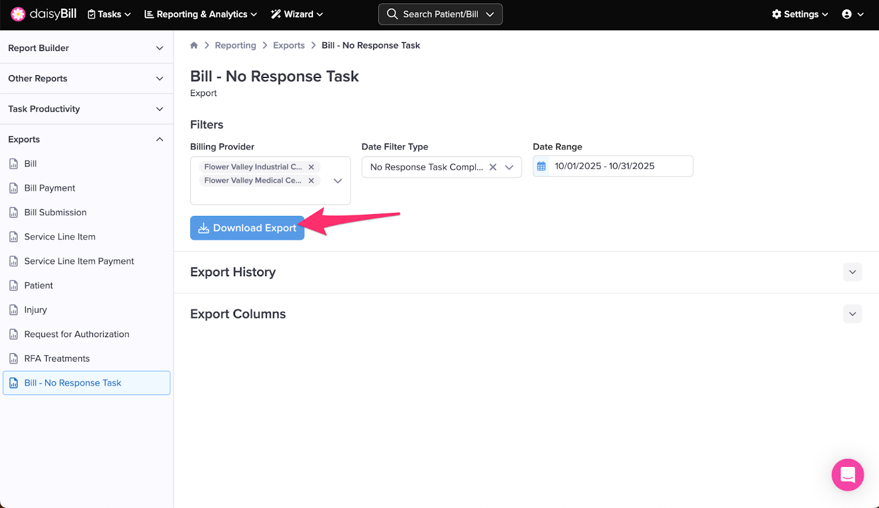Open the Date Filter Type dropdown arrow

coord(509,168)
